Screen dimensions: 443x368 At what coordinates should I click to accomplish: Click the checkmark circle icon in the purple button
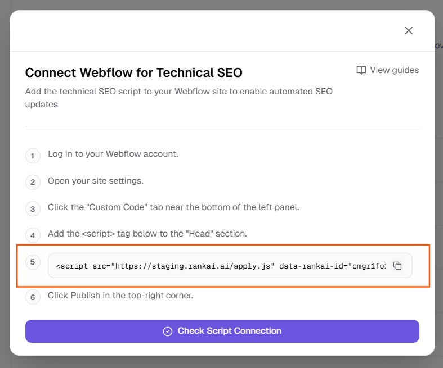click(168, 331)
